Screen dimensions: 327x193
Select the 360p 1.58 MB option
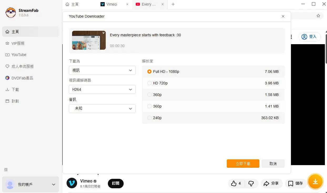(213, 95)
